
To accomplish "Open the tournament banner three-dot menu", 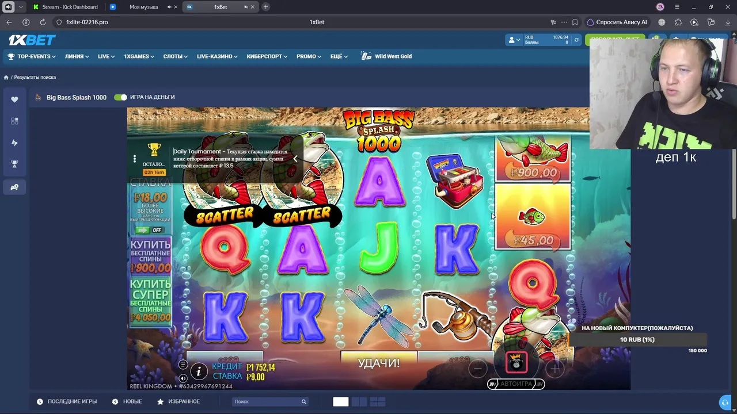I will coord(134,159).
